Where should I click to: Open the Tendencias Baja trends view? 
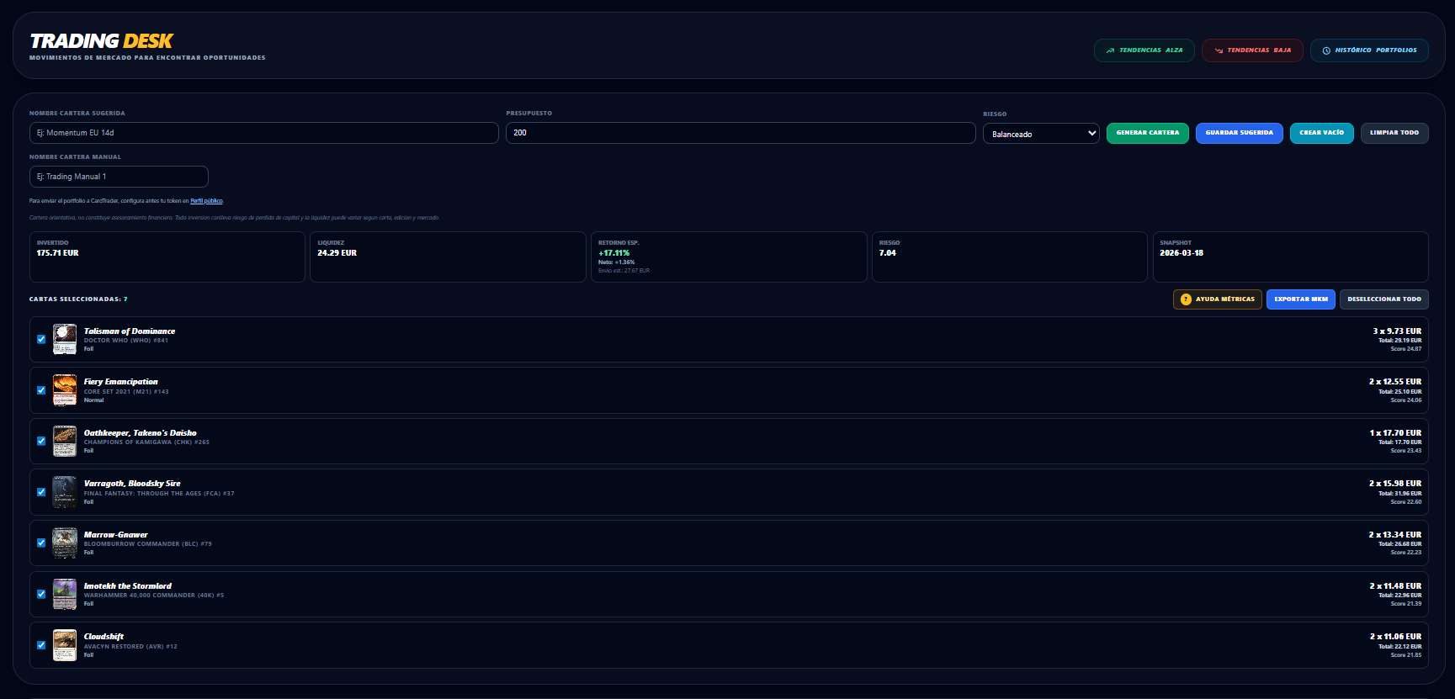(x=1252, y=50)
